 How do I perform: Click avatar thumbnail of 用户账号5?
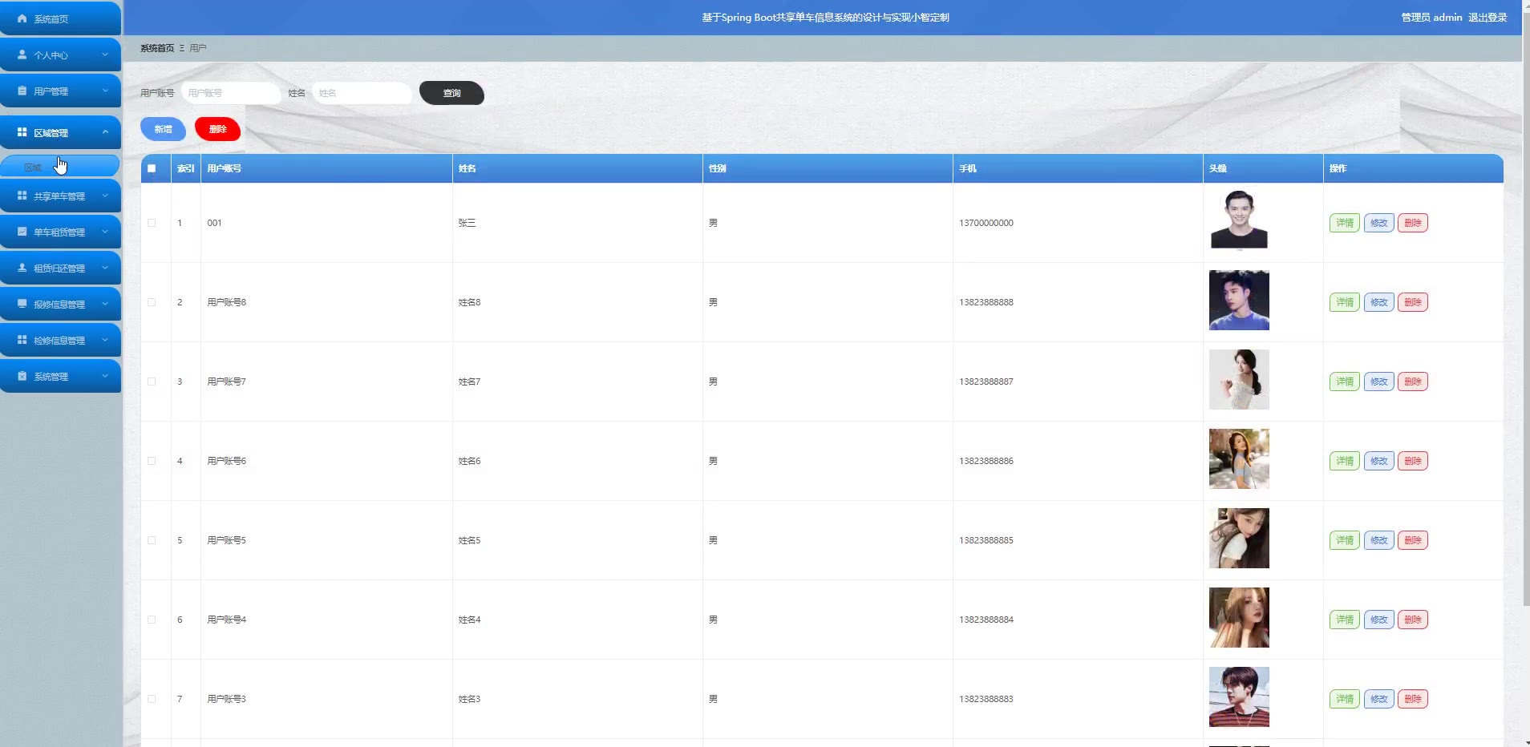(1239, 538)
